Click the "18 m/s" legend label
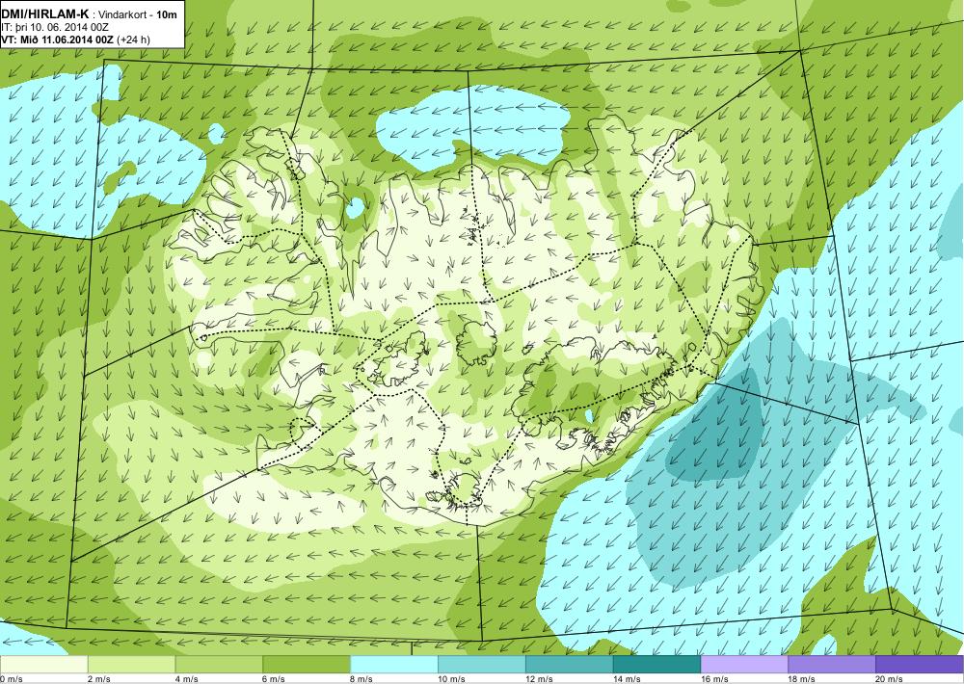The width and height of the screenshot is (964, 684). pos(802,679)
